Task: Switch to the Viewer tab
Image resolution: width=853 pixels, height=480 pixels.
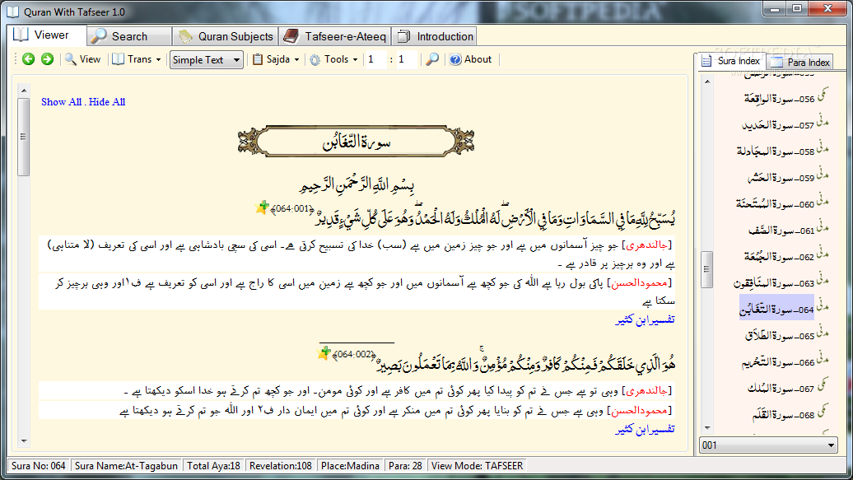Action: 47,35
